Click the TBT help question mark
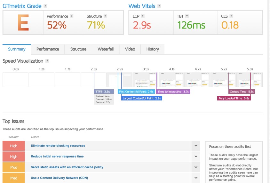This screenshot has height=183, width=270. coord(187,16)
